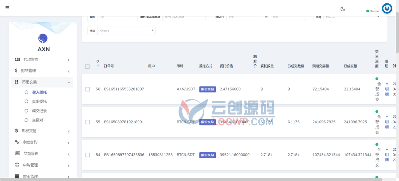Open the 状态 Choose dropdown
The image size is (399, 181).
[126, 31]
